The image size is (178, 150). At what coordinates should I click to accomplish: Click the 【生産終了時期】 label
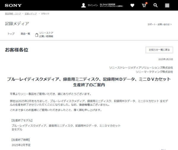click(20, 140)
